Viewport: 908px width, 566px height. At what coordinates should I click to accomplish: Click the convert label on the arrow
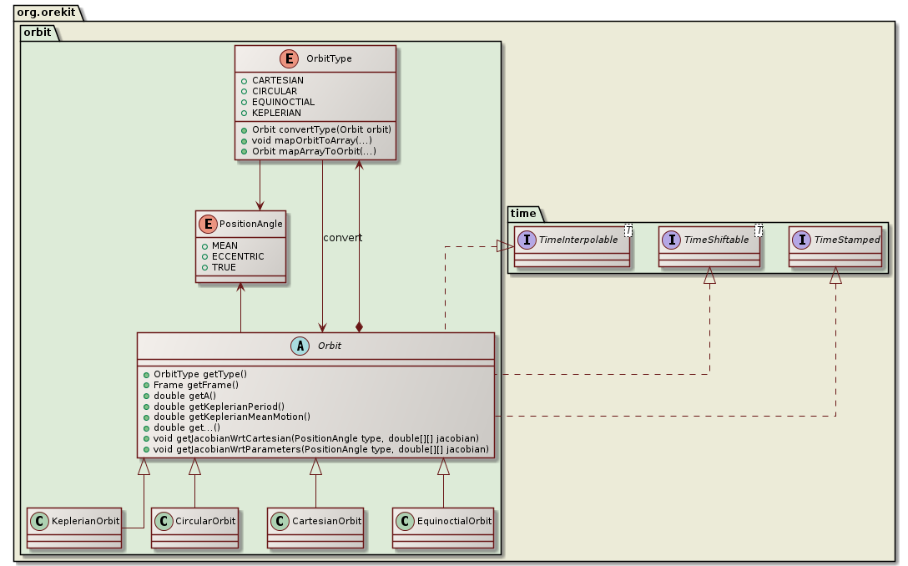(343, 237)
